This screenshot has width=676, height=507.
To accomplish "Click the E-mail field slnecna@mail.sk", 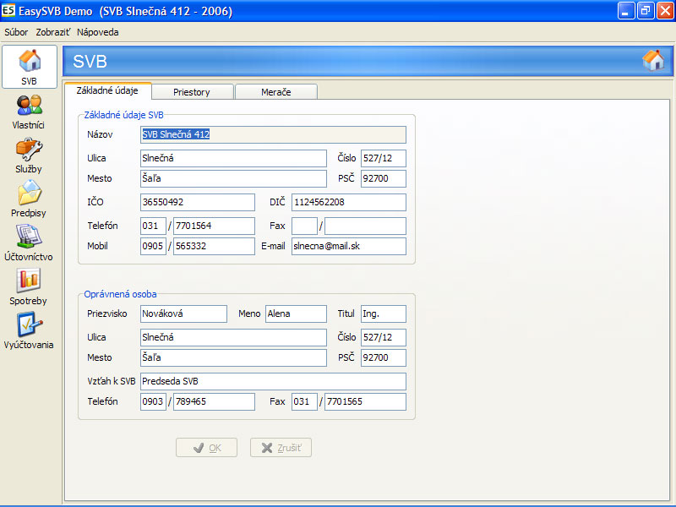I will click(x=349, y=246).
